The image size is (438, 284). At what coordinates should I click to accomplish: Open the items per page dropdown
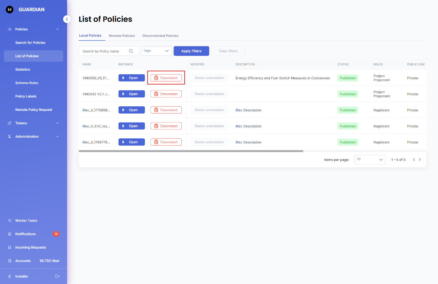(x=370, y=160)
